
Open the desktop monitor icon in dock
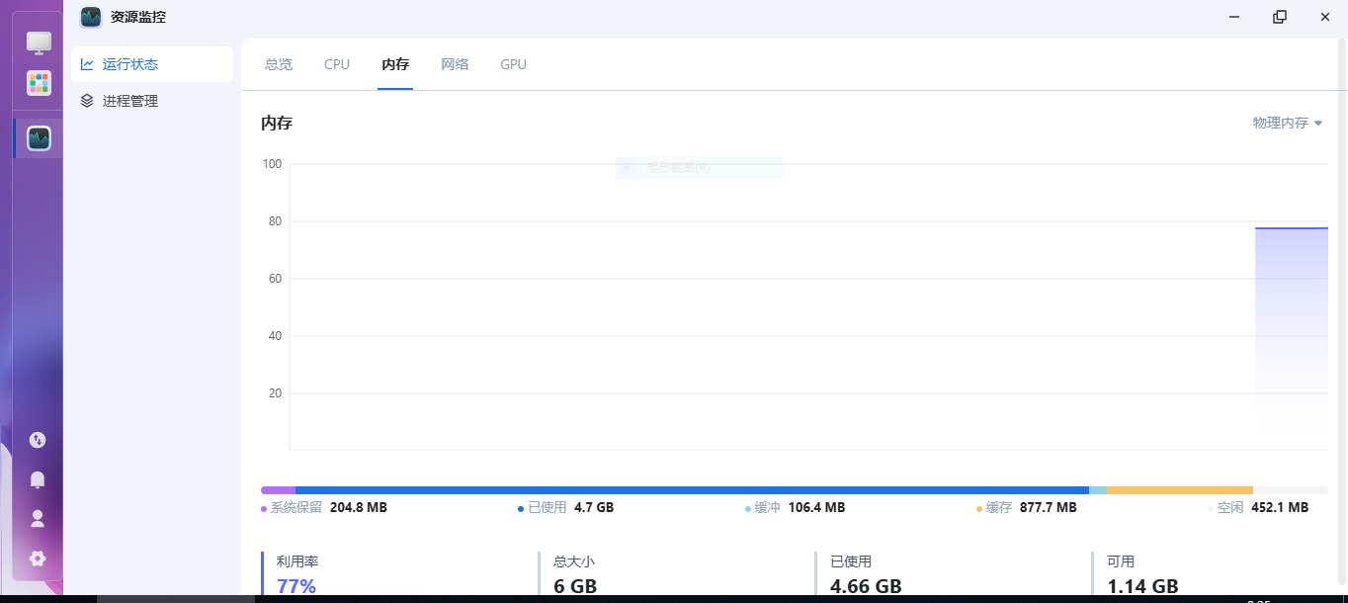click(x=39, y=43)
